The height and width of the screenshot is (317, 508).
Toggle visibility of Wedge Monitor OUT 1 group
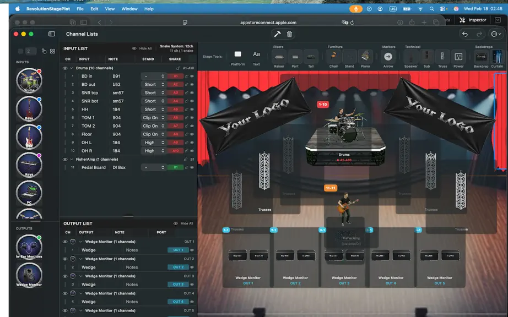point(65,242)
